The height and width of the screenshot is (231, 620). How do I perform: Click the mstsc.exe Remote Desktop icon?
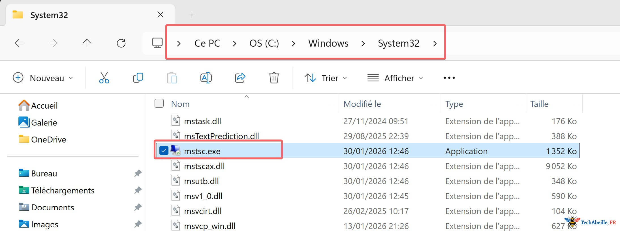(x=176, y=150)
